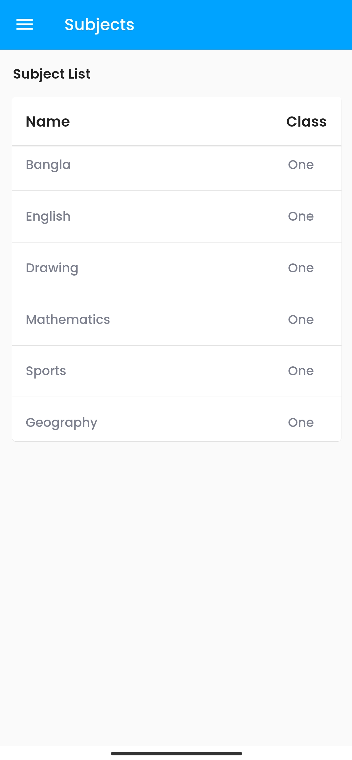This screenshot has height=760, width=352.
Task: Click class value One beside Geography
Action: [301, 423]
